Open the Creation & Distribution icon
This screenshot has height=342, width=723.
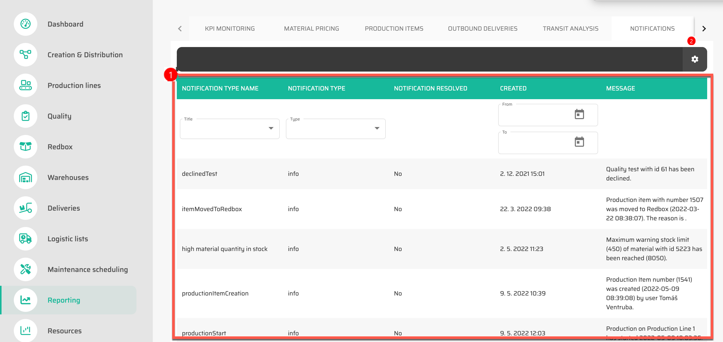pyautogui.click(x=26, y=54)
